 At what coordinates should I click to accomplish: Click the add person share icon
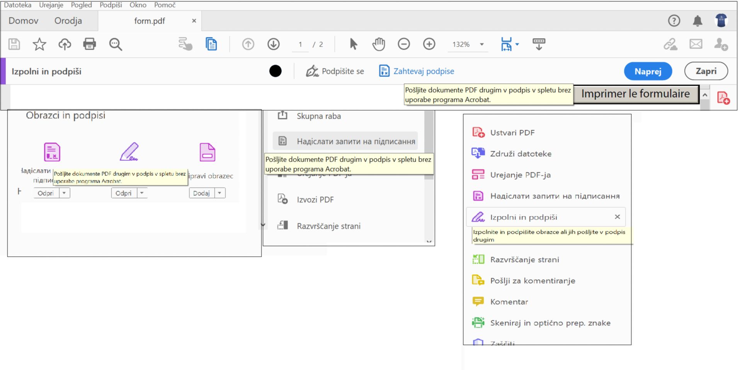point(721,44)
